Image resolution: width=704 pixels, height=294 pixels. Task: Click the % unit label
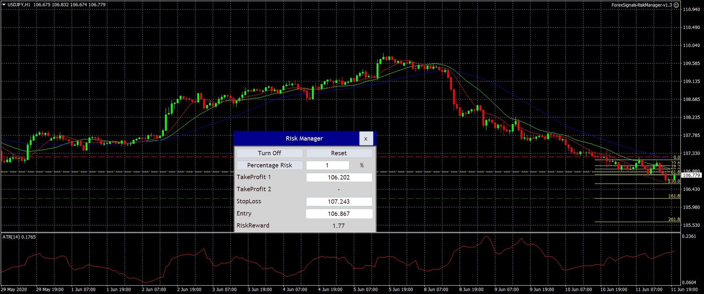tap(362, 166)
